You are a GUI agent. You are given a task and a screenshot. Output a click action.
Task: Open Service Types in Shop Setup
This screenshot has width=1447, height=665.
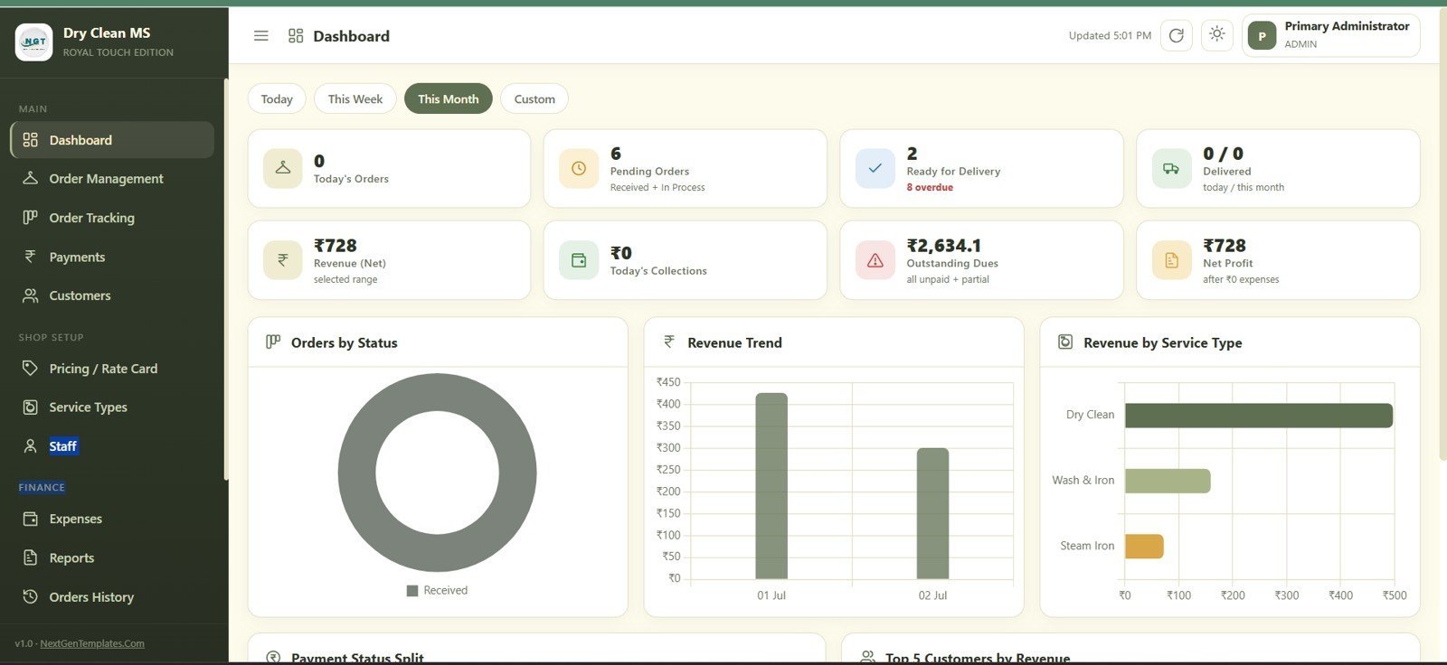coord(112,407)
